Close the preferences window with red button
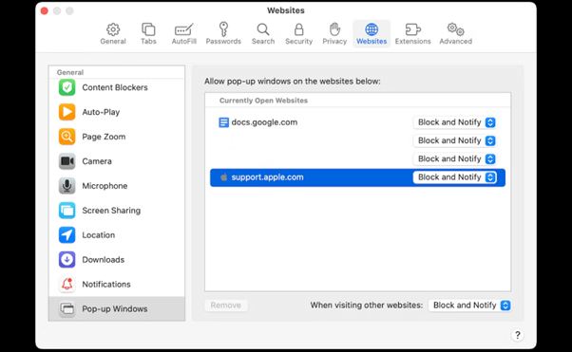Image resolution: width=572 pixels, height=352 pixels. pos(45,11)
